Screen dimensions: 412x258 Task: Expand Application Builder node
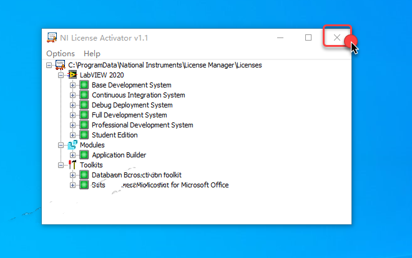(72, 155)
